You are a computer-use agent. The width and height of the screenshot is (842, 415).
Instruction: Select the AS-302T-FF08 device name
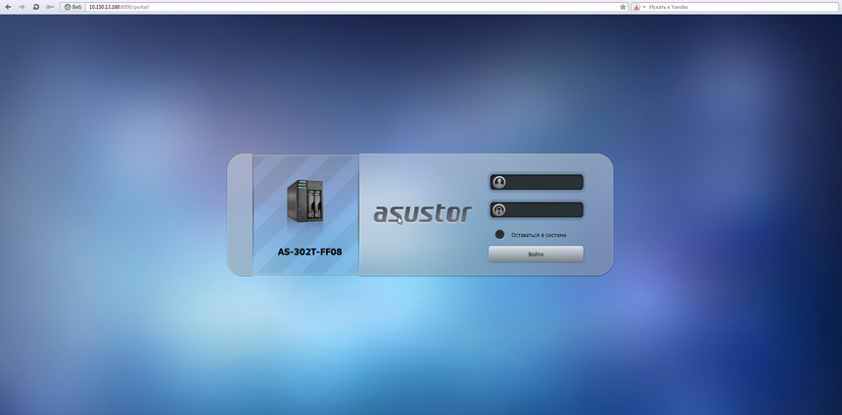tap(309, 252)
